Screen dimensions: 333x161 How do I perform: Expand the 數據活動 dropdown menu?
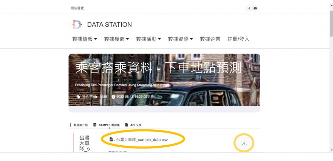[x=148, y=39]
